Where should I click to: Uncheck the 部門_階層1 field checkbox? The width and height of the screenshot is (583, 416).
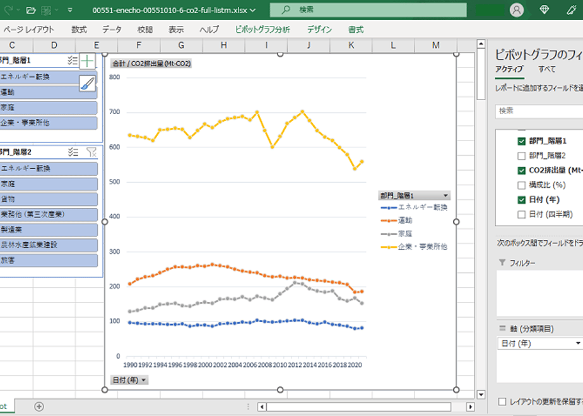tap(521, 141)
